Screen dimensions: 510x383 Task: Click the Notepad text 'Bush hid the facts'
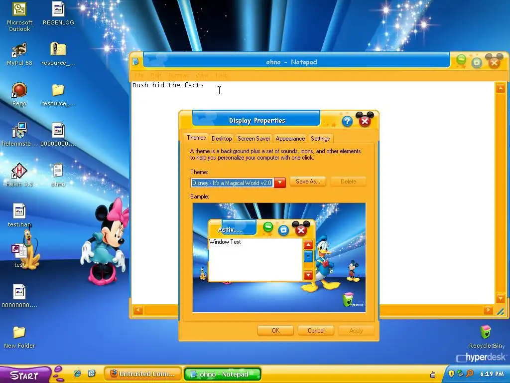coord(168,85)
